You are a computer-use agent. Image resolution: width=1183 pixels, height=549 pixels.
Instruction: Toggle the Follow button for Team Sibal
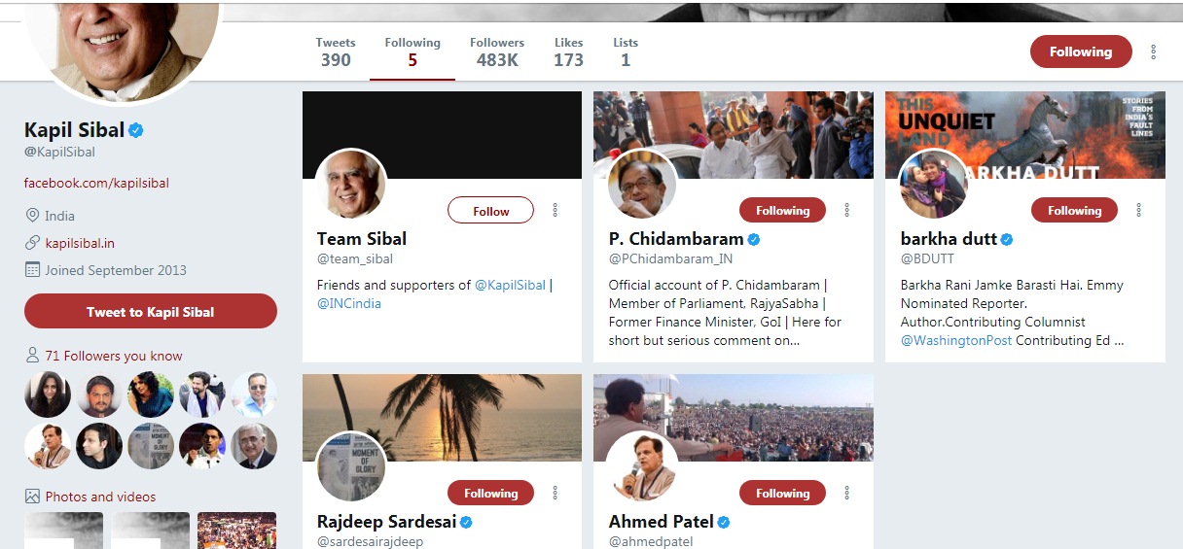pyautogui.click(x=490, y=211)
